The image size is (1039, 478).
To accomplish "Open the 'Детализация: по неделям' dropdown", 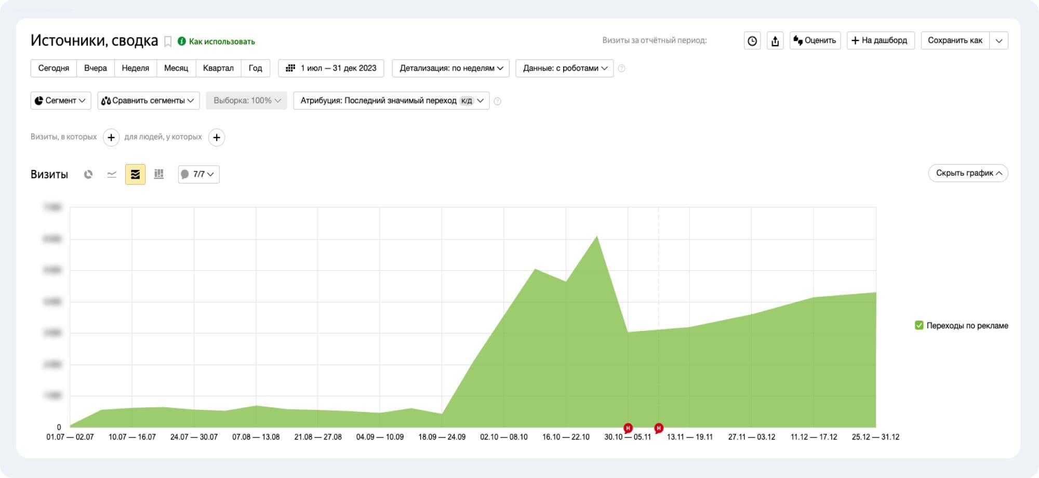I will point(450,69).
